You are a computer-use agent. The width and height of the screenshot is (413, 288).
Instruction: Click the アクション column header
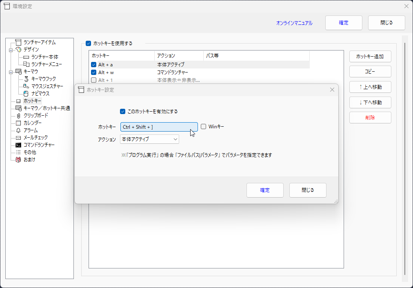click(179, 56)
